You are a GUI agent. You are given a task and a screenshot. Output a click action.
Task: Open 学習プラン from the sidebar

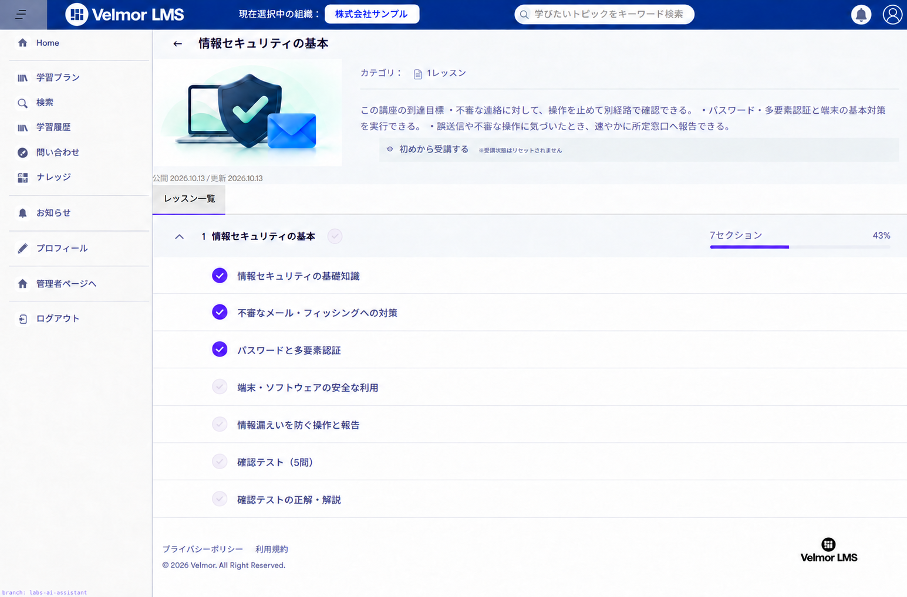58,77
